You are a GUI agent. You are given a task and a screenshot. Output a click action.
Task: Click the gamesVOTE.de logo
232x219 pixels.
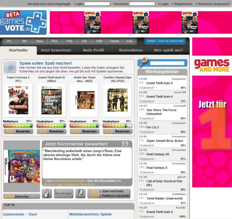[x=23, y=22]
